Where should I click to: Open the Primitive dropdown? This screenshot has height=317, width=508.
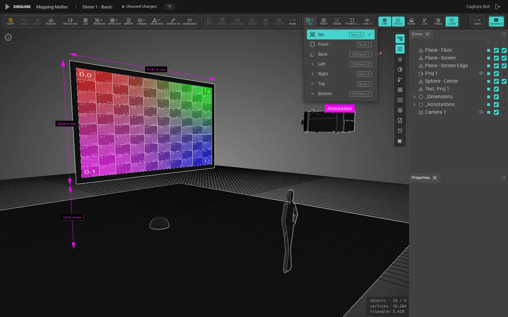click(x=99, y=21)
